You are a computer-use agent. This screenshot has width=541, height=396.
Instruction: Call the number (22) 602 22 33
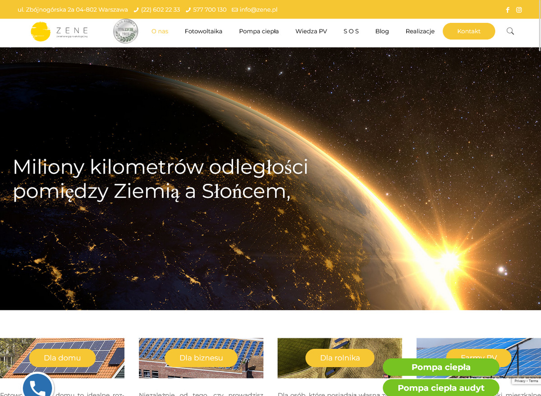point(160,10)
